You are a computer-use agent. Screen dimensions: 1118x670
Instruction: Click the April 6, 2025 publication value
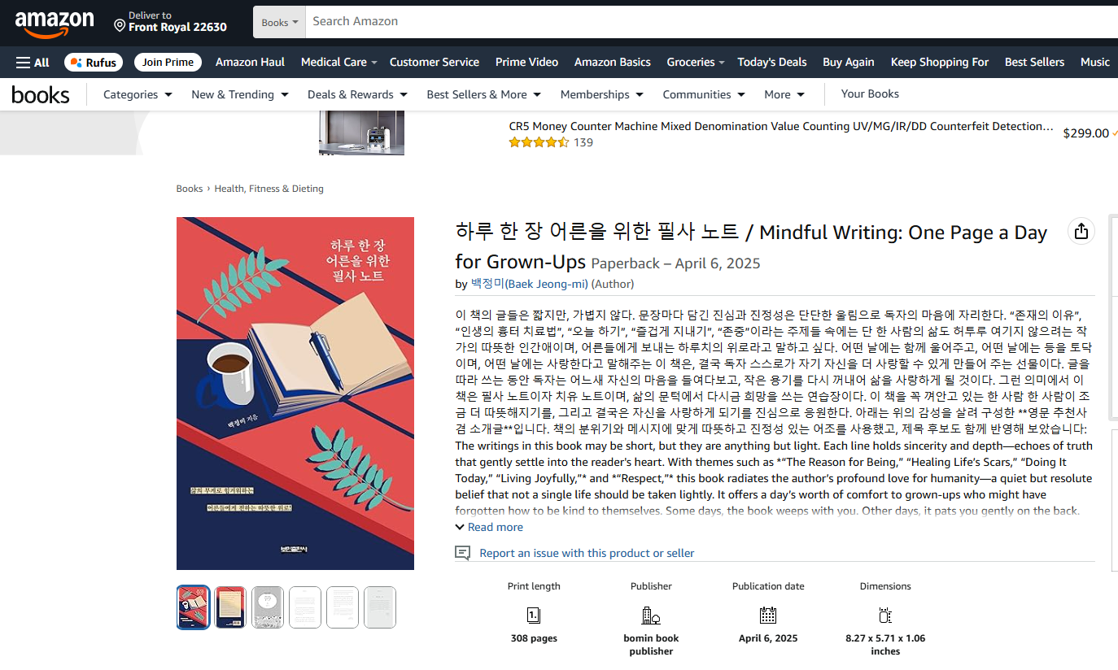pyautogui.click(x=768, y=638)
